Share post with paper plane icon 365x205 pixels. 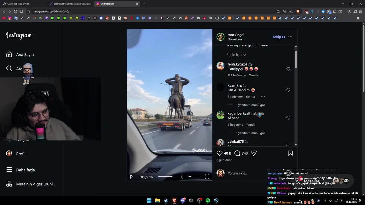tap(254, 153)
